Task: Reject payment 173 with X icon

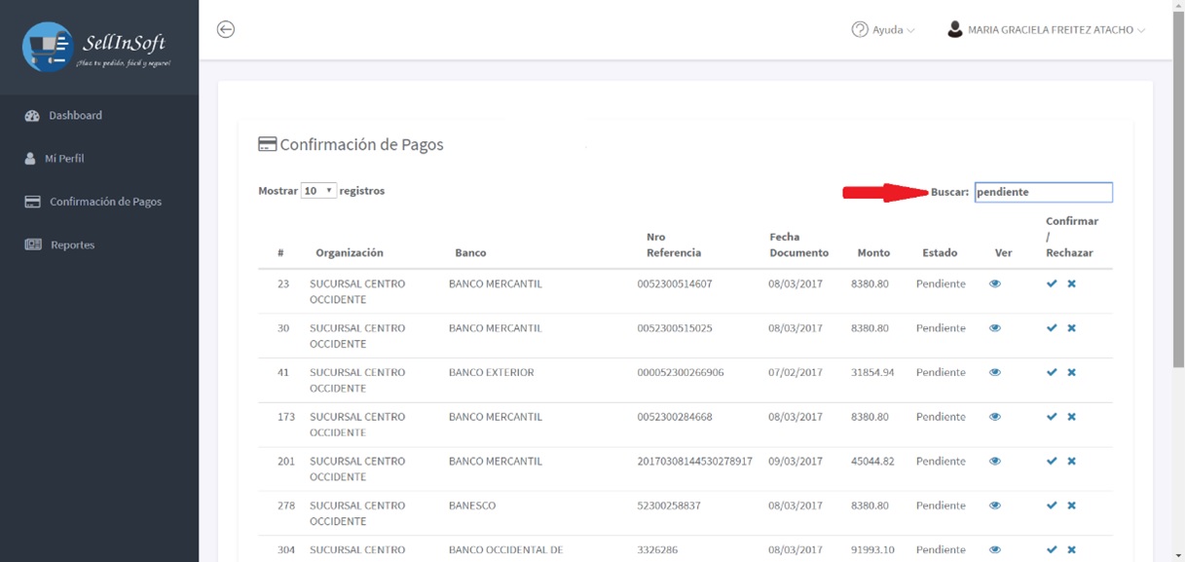Action: tap(1071, 417)
